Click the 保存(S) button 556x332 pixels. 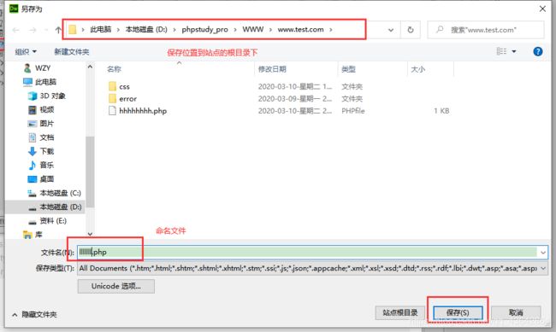tap(458, 312)
